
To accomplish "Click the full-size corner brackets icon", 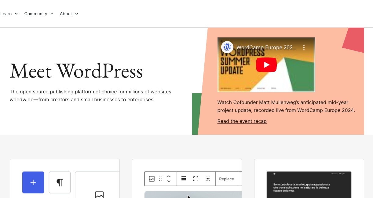I will tap(196, 179).
